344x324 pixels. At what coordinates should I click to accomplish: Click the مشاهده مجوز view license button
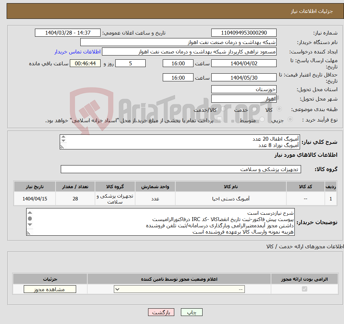(x=50, y=289)
